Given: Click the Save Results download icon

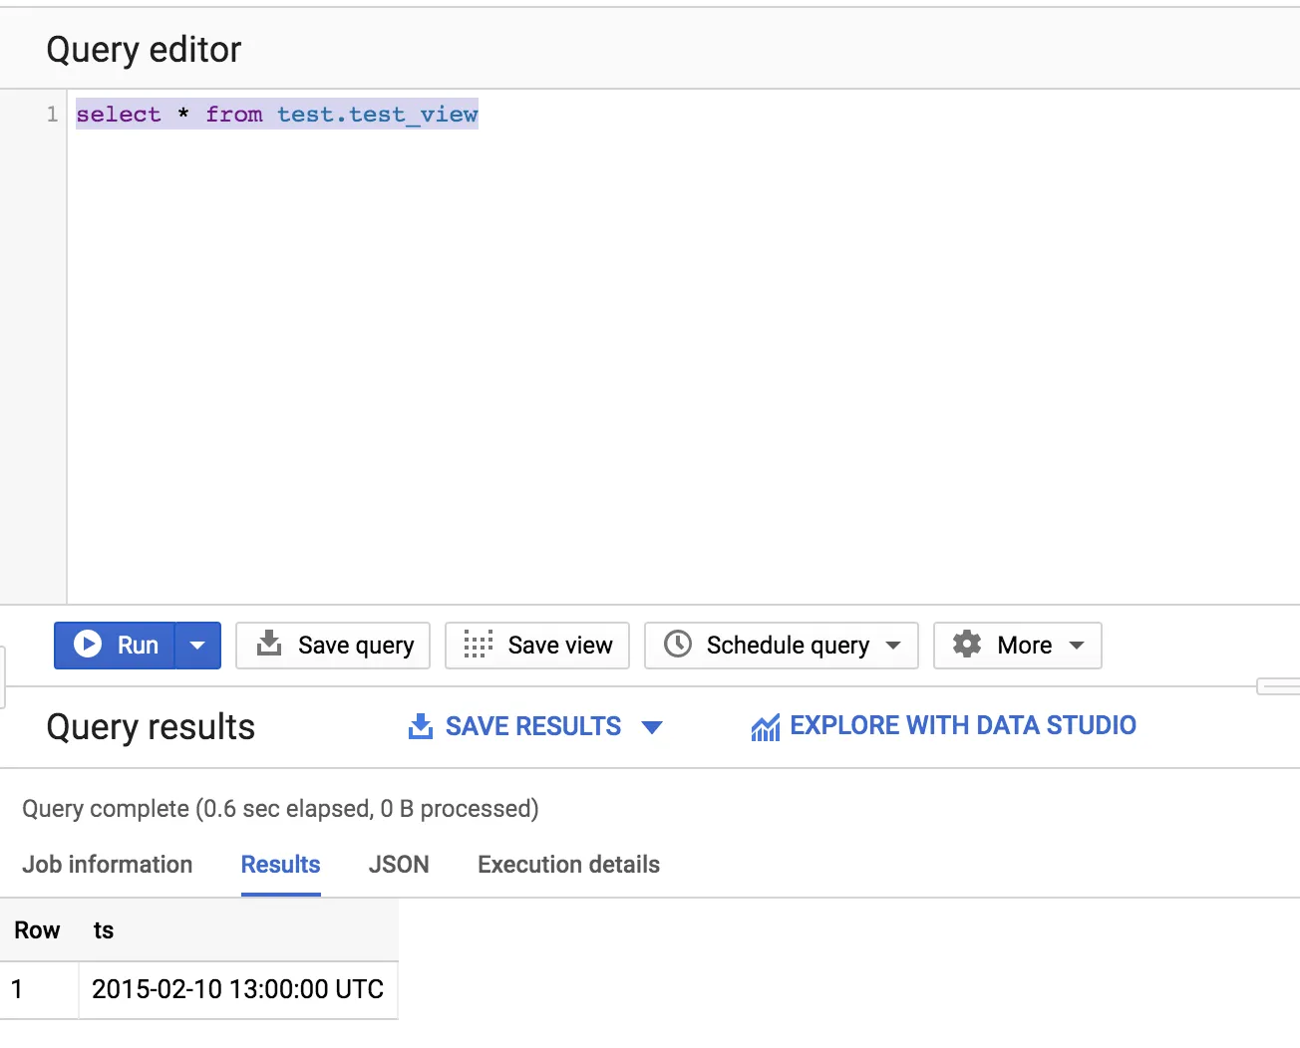Looking at the screenshot, I should (421, 726).
